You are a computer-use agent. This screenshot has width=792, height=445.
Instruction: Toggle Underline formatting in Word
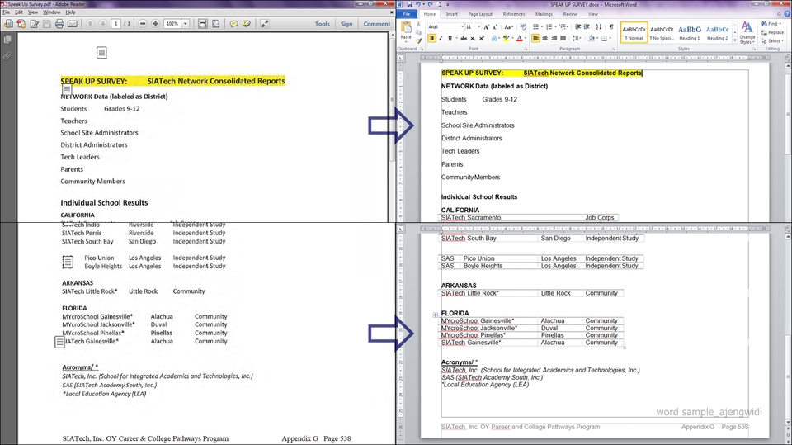[450, 39]
